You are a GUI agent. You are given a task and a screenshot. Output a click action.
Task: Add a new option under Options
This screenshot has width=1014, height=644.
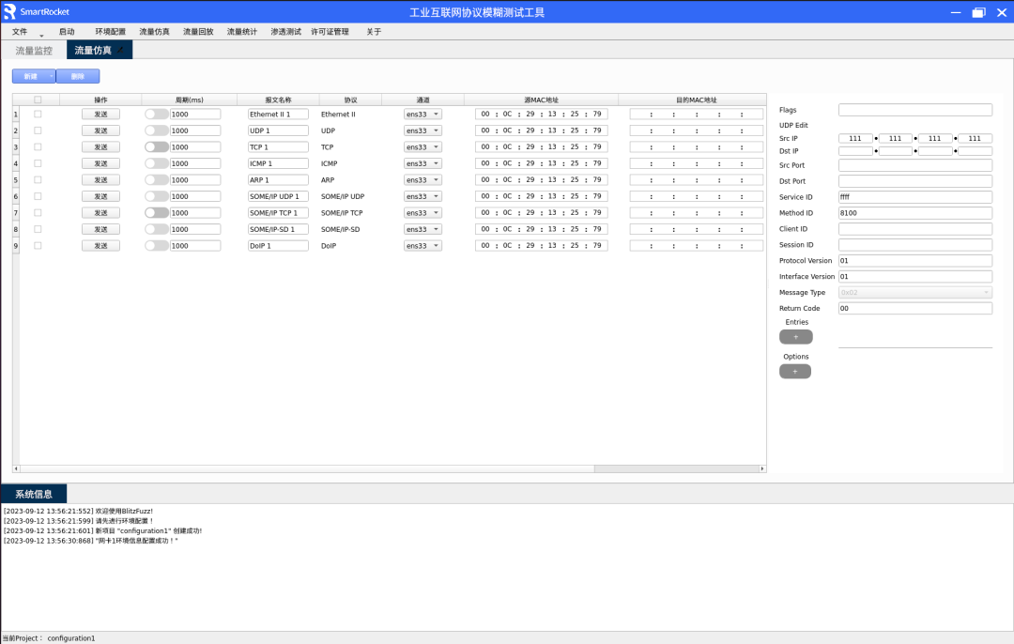794,372
